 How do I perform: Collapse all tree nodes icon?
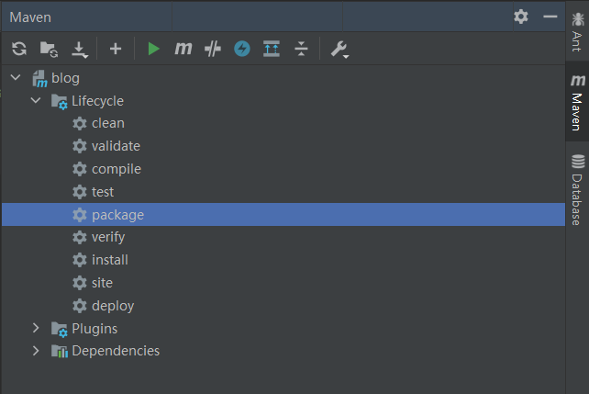pyautogui.click(x=301, y=49)
